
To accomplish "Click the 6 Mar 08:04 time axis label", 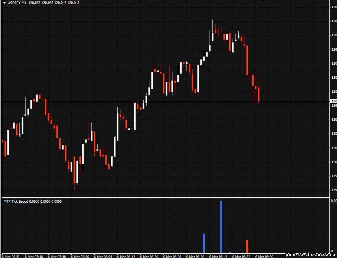I will [103, 256].
